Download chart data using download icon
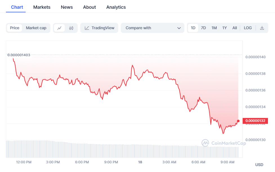 coord(262,28)
